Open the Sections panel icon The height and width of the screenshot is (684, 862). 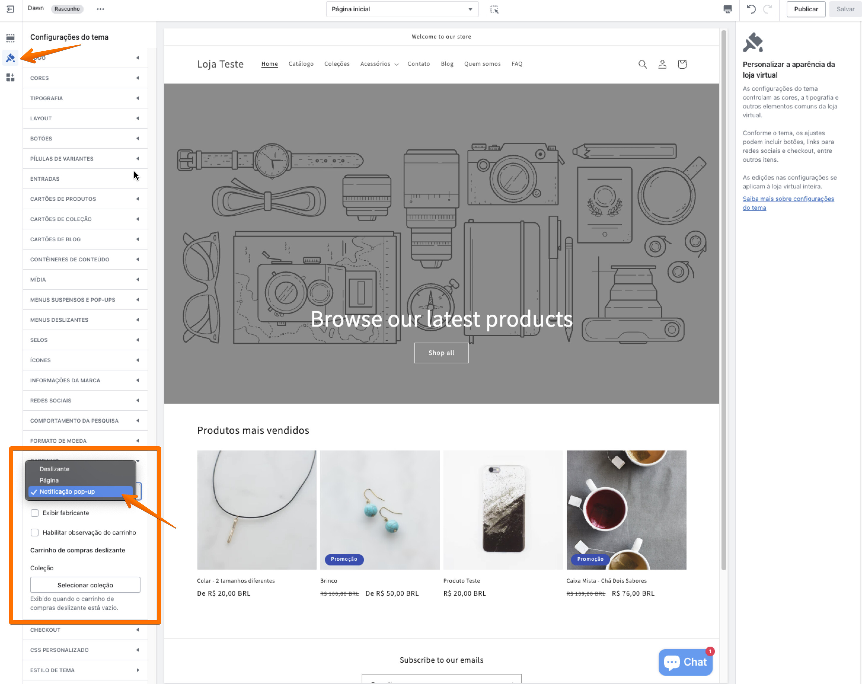10,38
